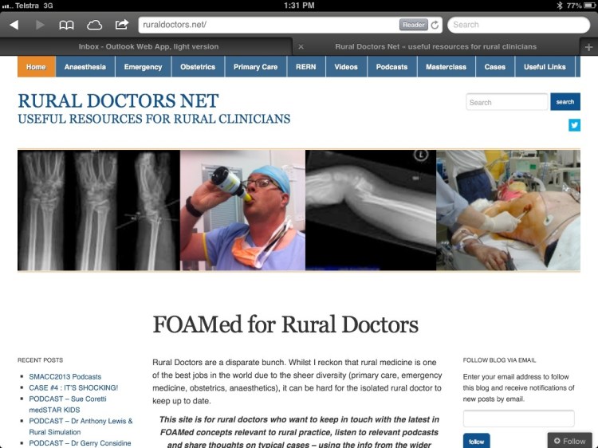This screenshot has height=448, width=598.
Task: Open the SMACC2013 Podcasts post link
Action: click(65, 377)
